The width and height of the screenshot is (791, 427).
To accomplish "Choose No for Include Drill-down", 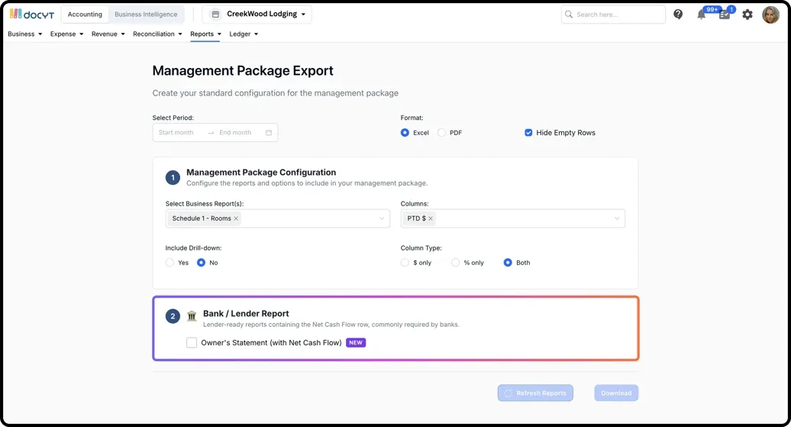I will (x=202, y=263).
